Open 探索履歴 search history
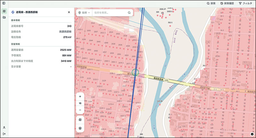Screen dimensions: 256x138 [227, 3]
